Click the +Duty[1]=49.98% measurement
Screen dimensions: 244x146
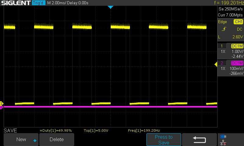point(56,130)
